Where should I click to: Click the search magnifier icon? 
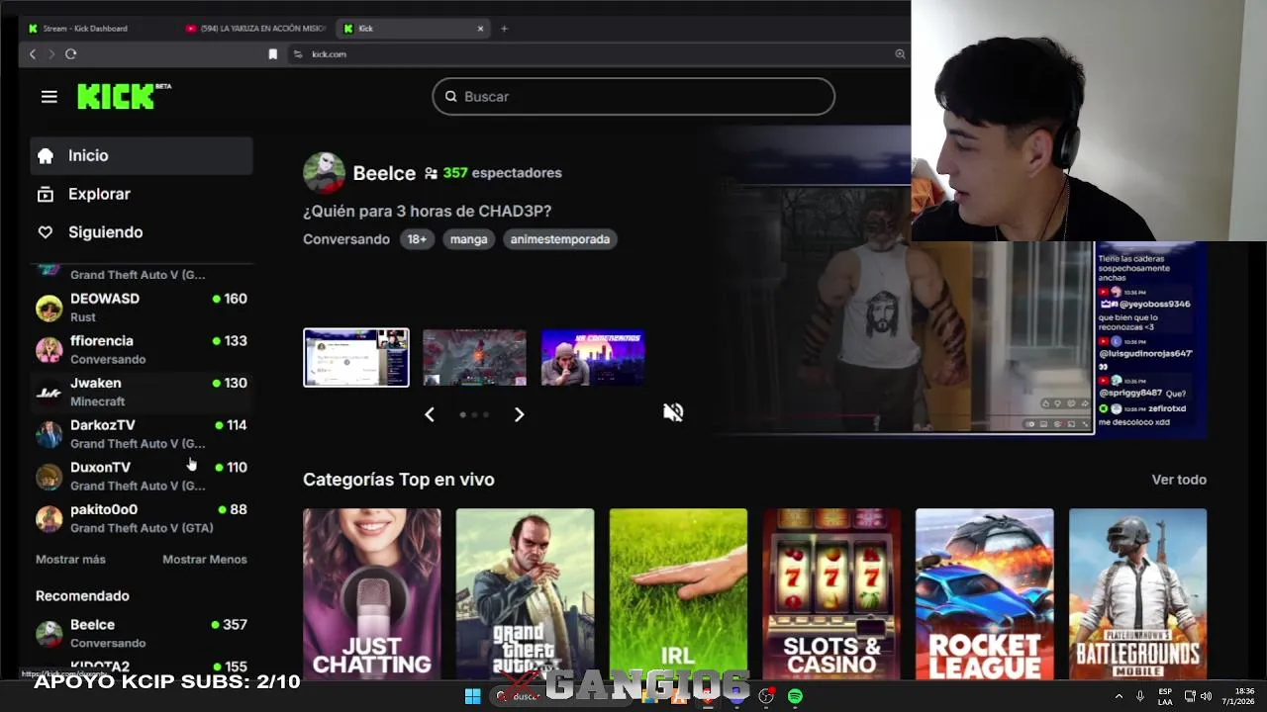(x=450, y=96)
